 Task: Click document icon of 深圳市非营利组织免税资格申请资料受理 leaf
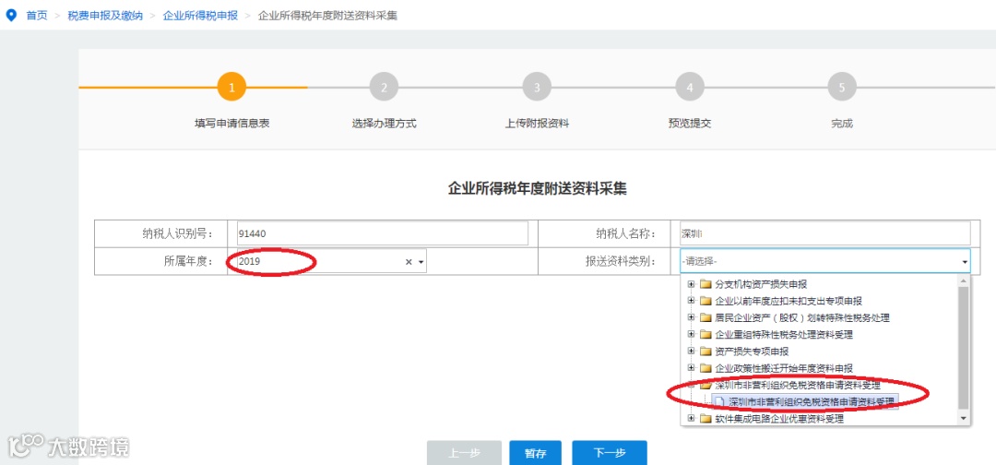(x=719, y=401)
